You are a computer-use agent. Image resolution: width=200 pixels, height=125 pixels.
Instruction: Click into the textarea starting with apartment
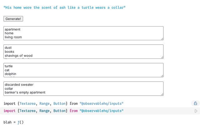point(94,33)
